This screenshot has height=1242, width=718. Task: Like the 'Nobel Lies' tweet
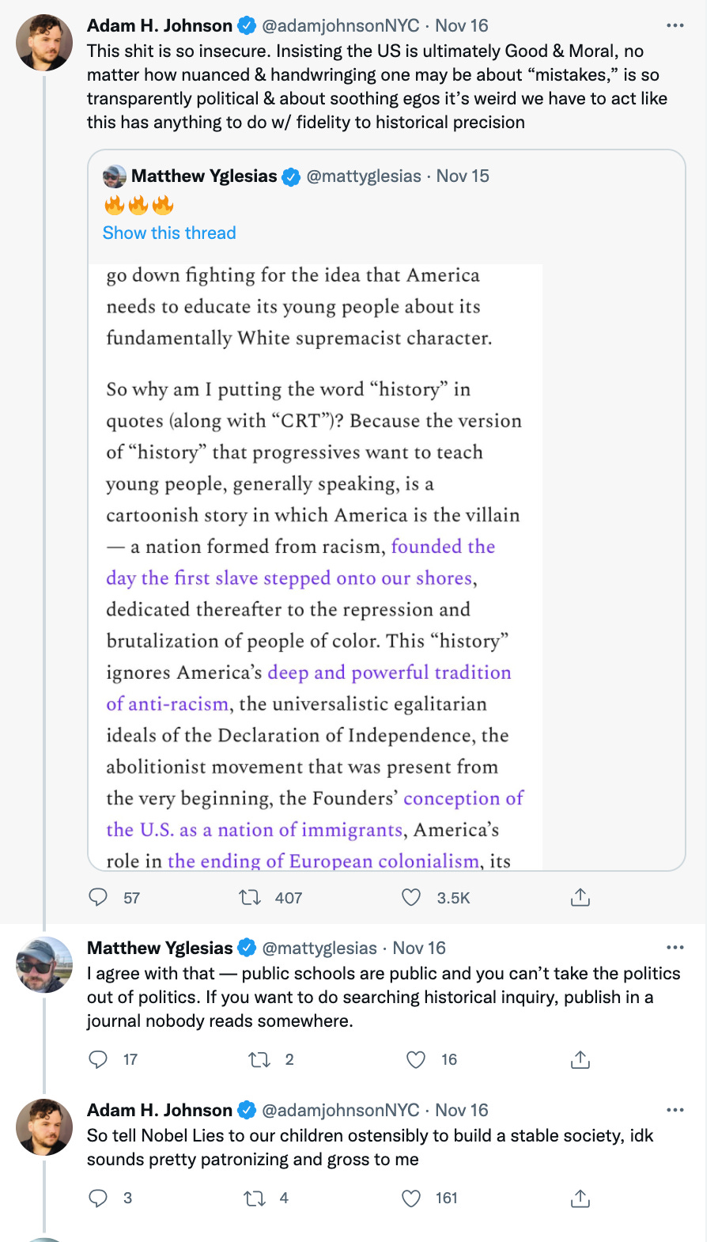point(411,1198)
